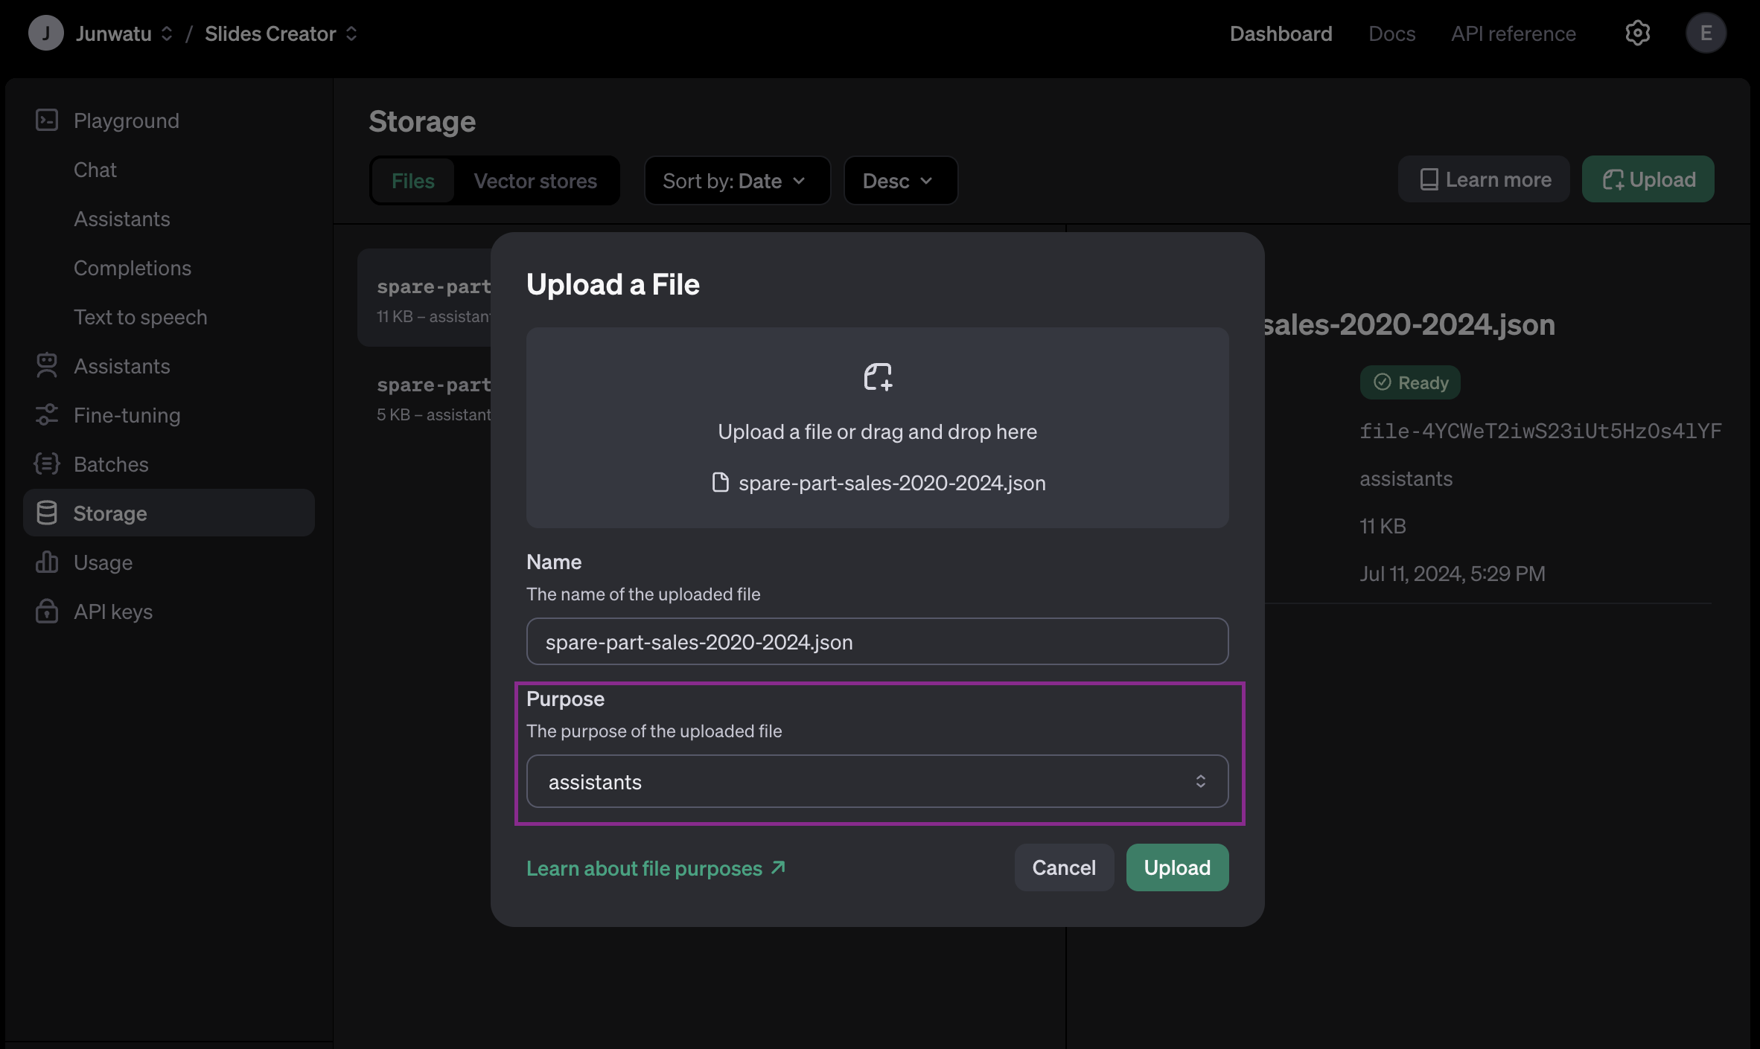Switch to the Vector stores tab
This screenshot has width=1760, height=1049.
[535, 181]
